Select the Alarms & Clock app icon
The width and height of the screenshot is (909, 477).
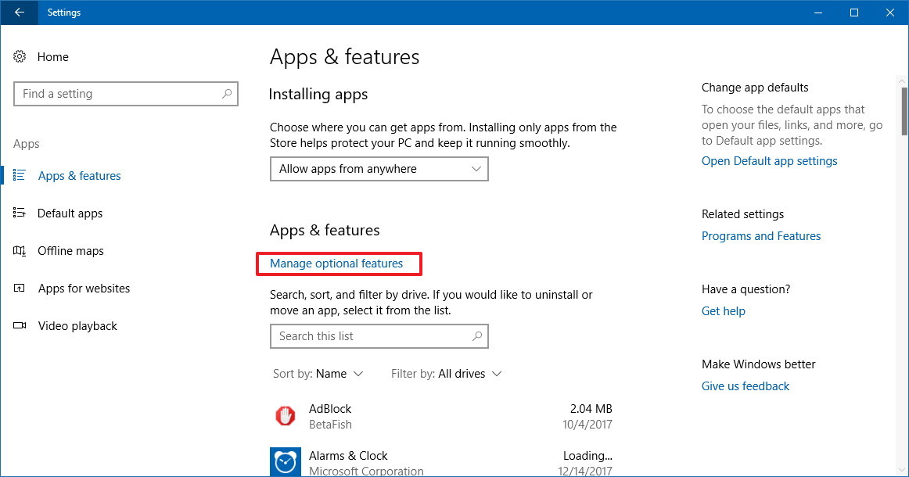(285, 461)
